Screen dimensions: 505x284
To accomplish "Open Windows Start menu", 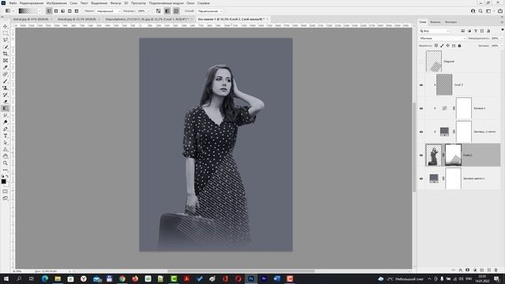I will [x=6, y=278].
